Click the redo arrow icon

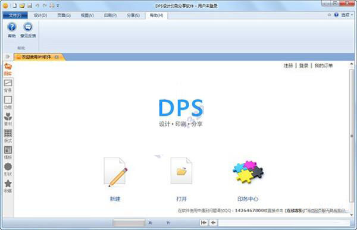(45, 6)
